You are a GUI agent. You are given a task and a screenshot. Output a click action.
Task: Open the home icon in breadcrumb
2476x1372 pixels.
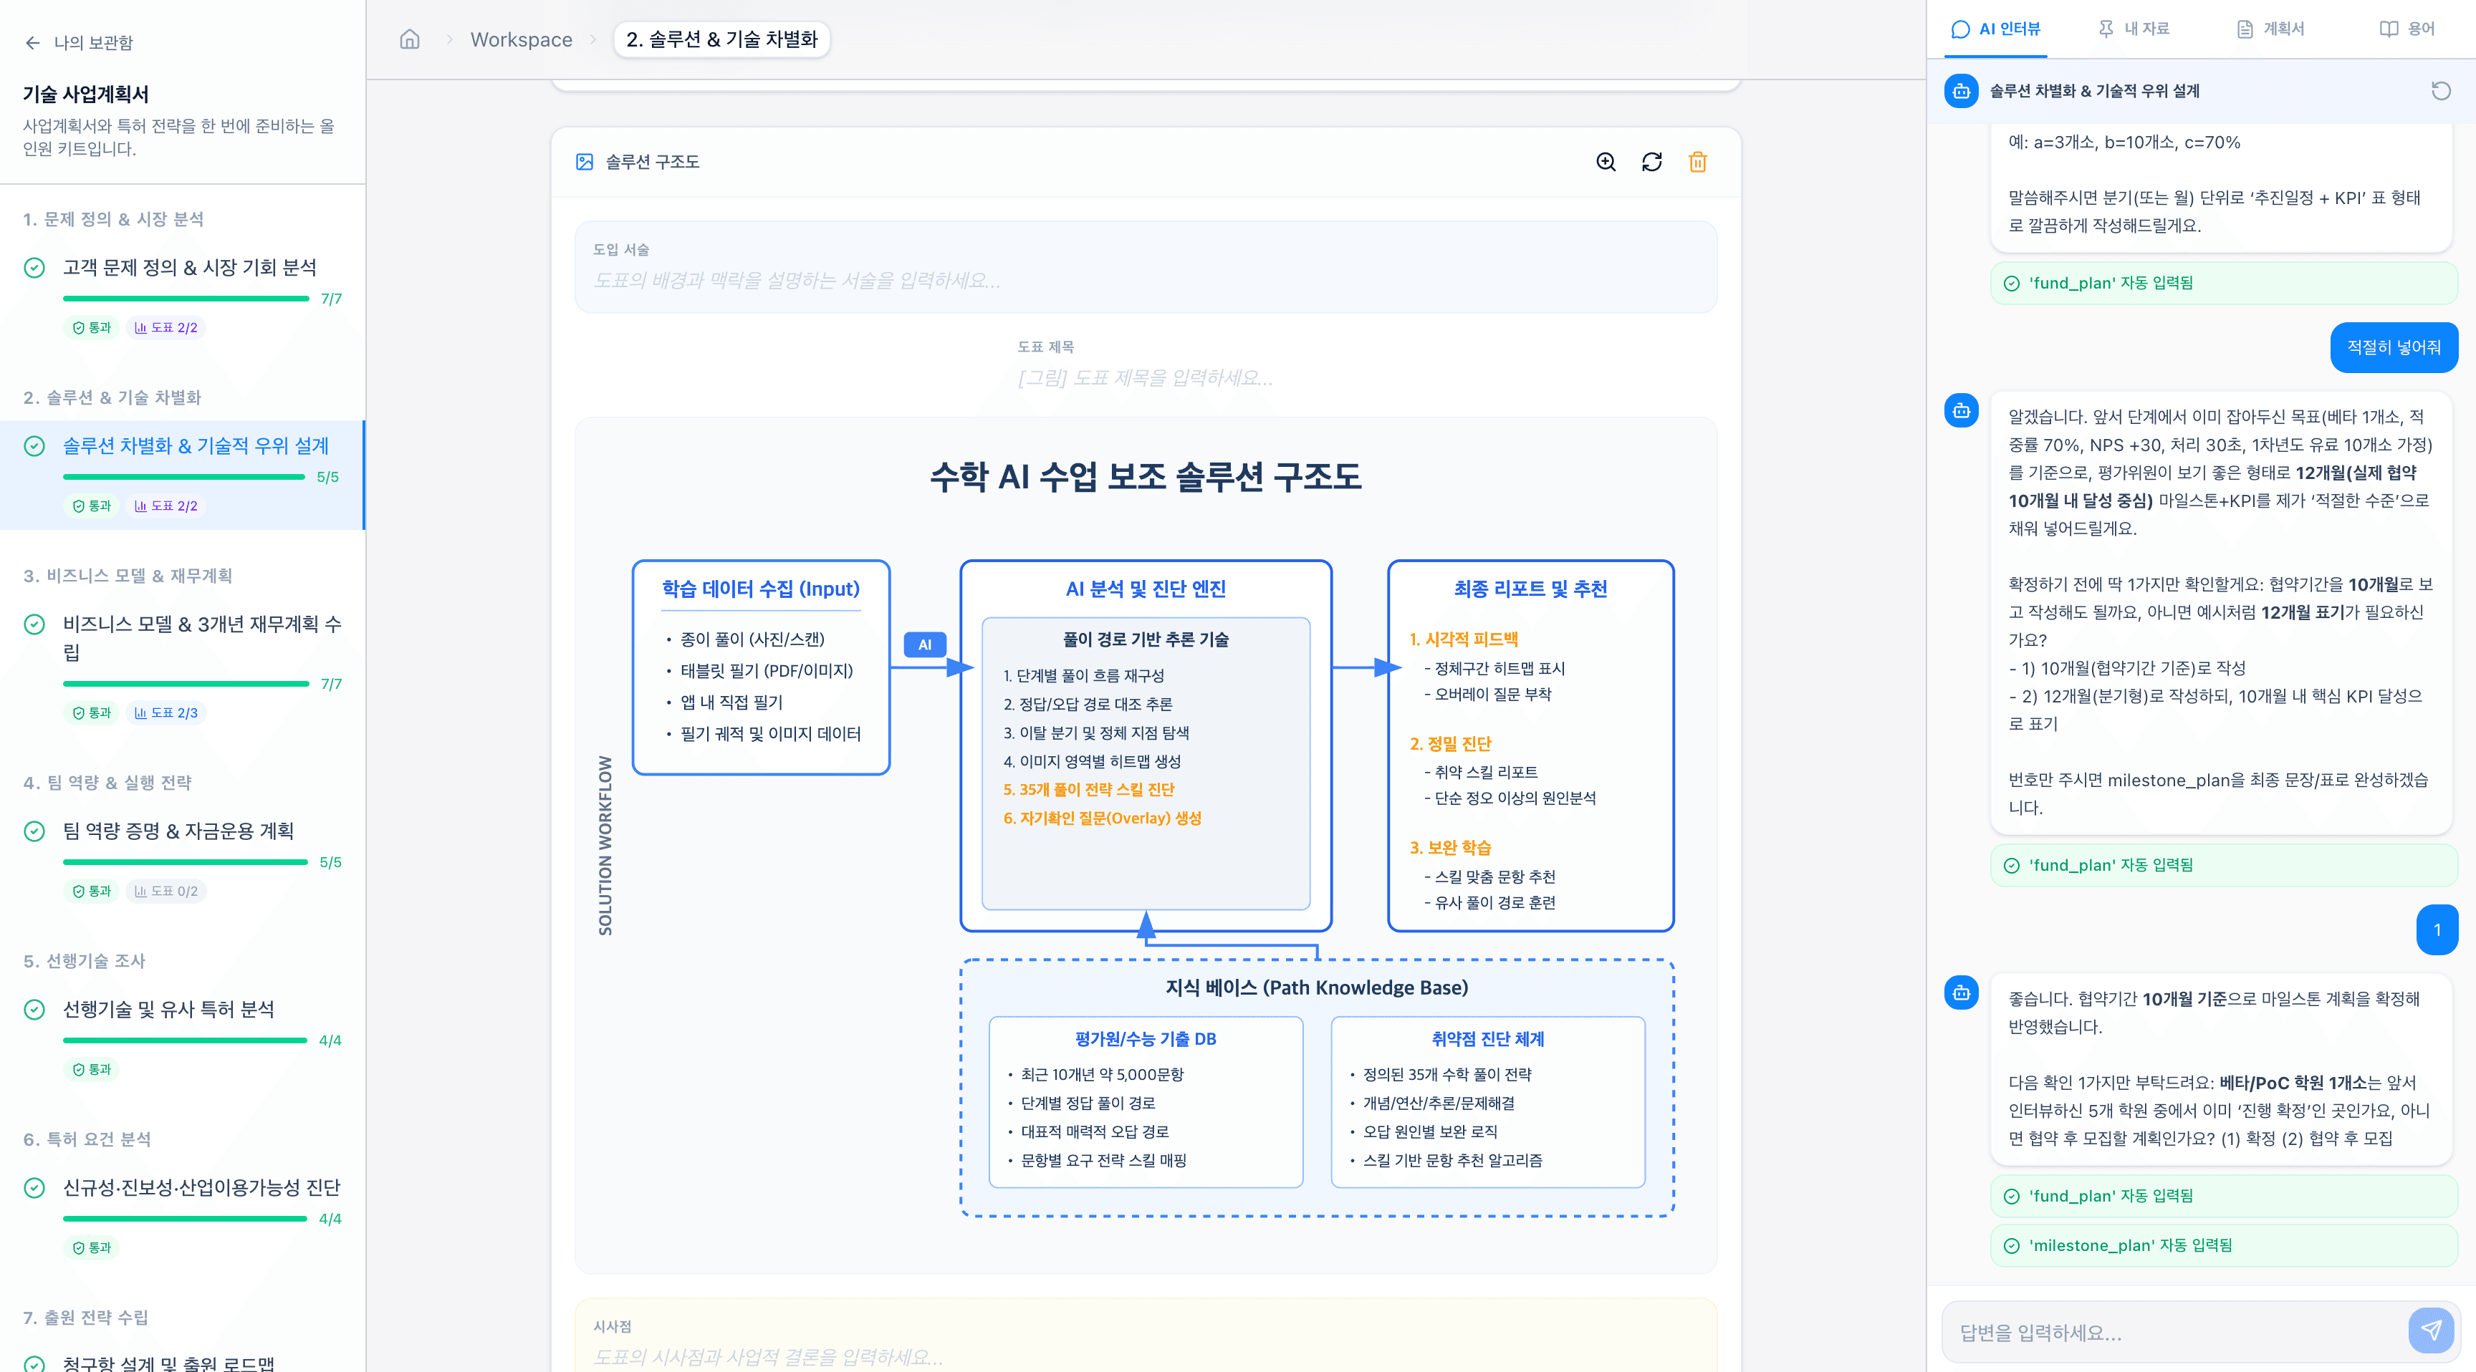tap(410, 39)
